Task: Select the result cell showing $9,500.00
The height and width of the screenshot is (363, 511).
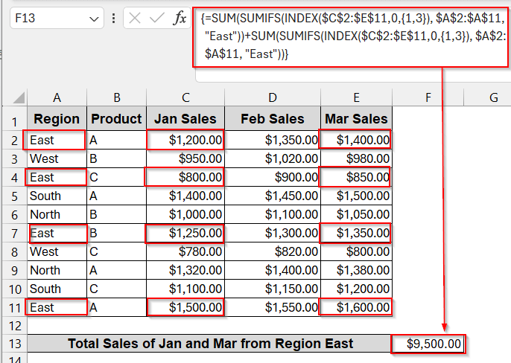Action: [x=428, y=344]
